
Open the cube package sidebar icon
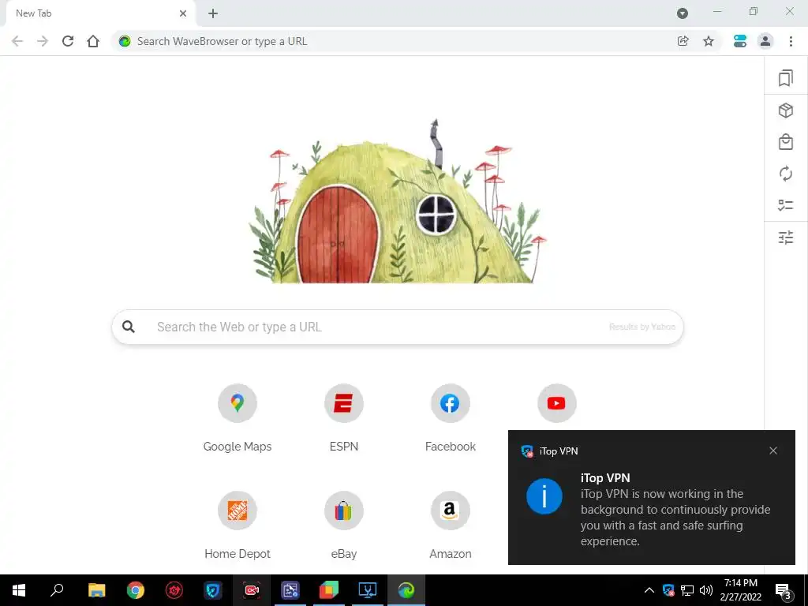coord(785,110)
